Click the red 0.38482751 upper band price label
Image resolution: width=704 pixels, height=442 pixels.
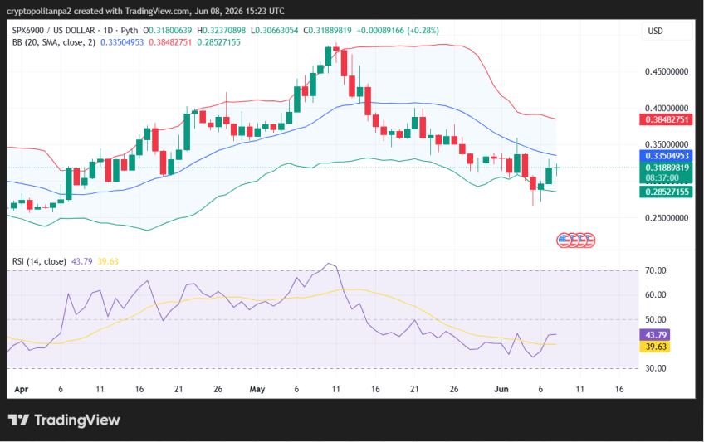click(x=667, y=119)
